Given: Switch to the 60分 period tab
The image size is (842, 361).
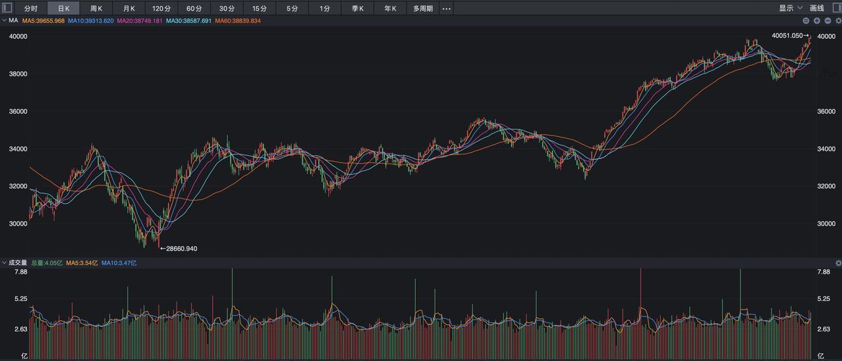Looking at the screenshot, I should pyautogui.click(x=194, y=9).
